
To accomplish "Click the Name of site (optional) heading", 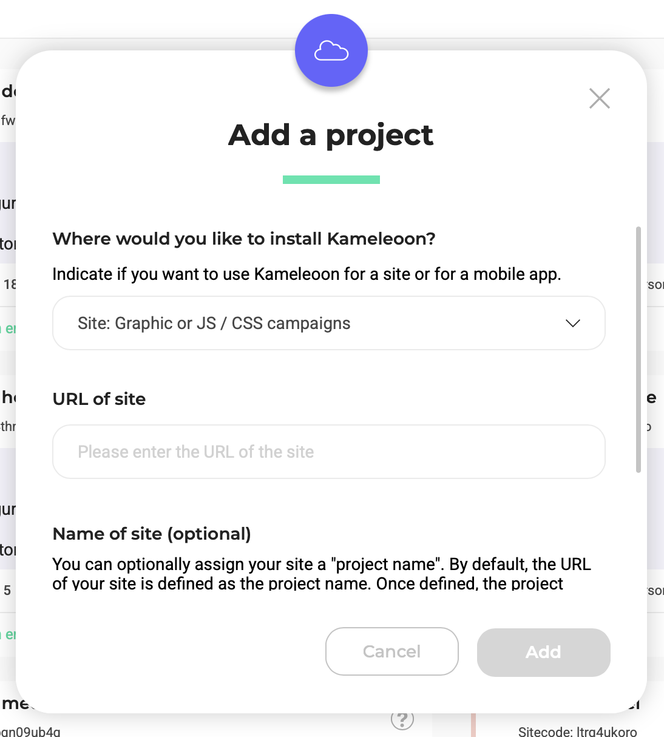I will click(x=152, y=534).
